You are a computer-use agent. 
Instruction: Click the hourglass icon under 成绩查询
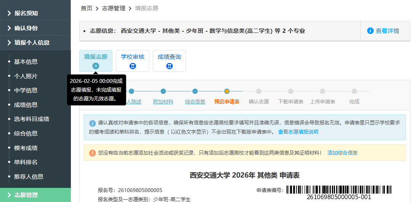169,66
